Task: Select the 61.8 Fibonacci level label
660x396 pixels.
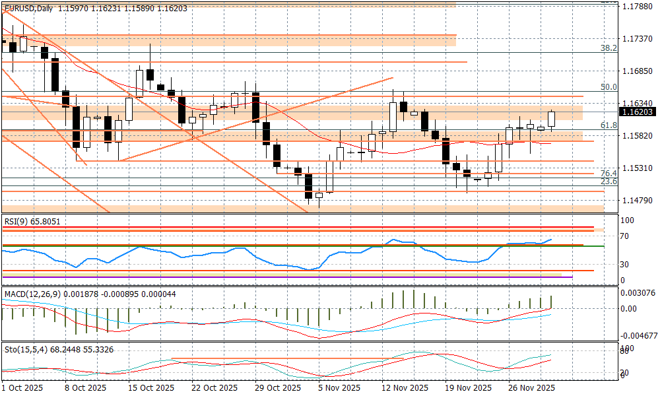Action: (x=608, y=125)
